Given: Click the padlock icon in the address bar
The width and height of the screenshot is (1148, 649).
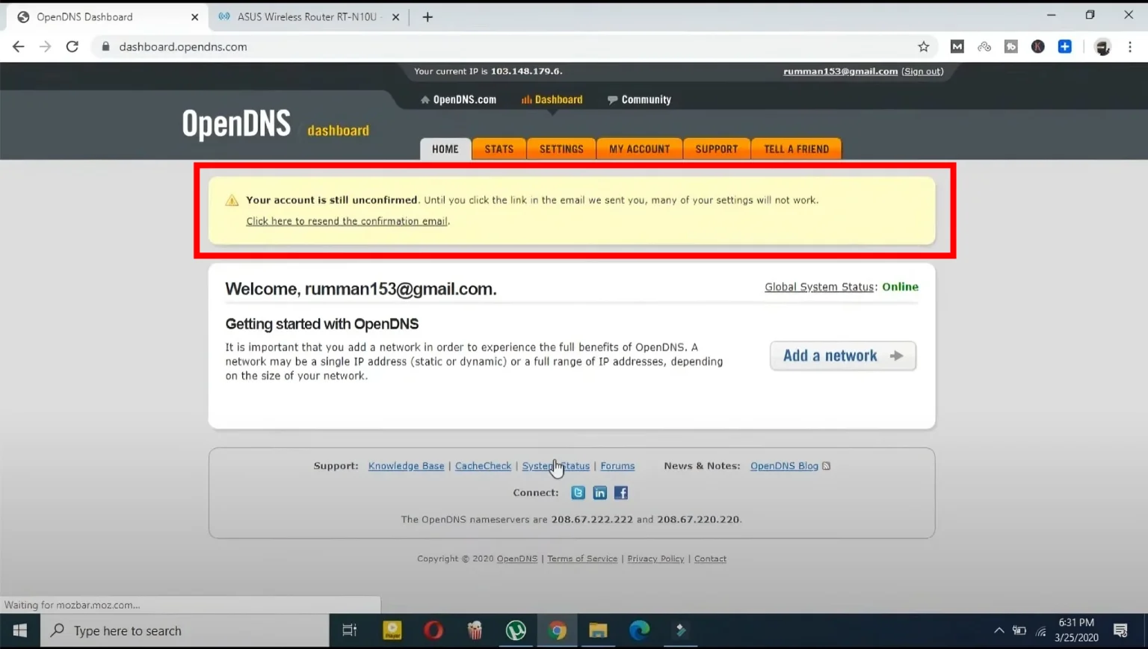Looking at the screenshot, I should [x=105, y=46].
